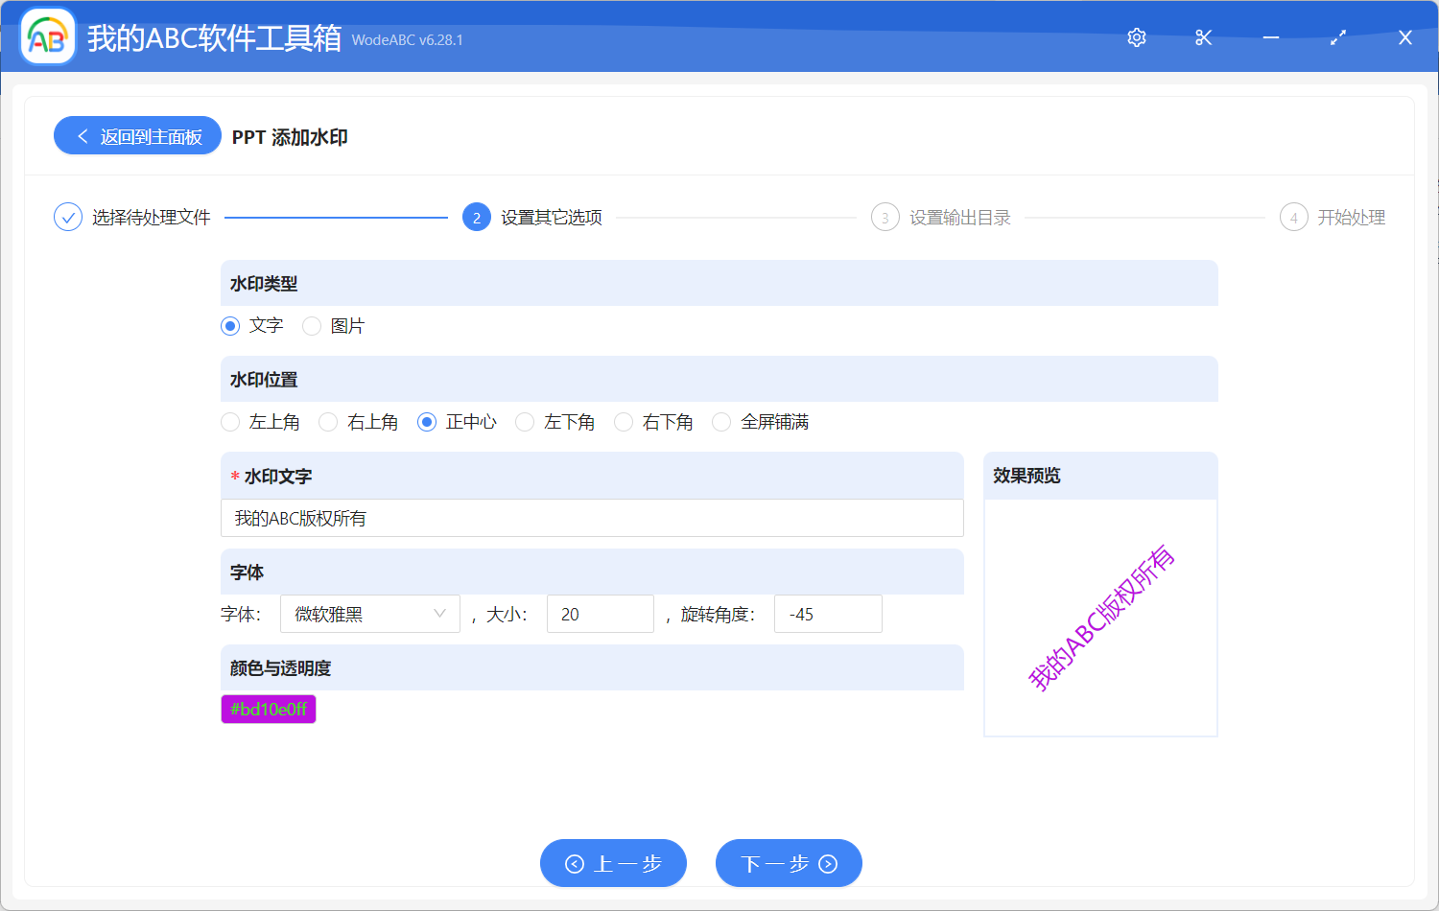Click the AB app logo icon
Screen dimensions: 1439x911
(47, 36)
